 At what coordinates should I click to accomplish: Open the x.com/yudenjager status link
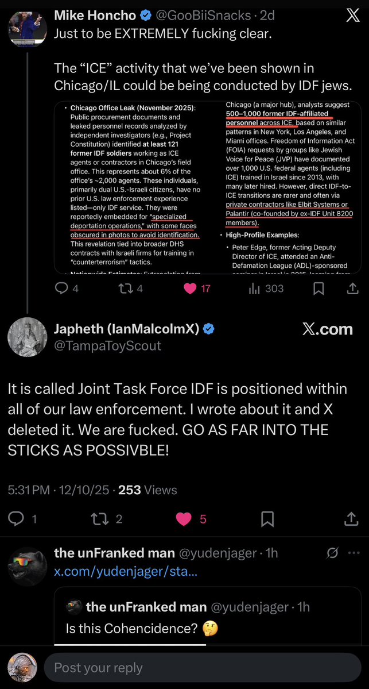pos(125,572)
